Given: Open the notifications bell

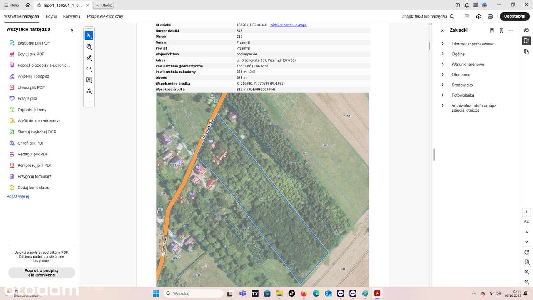Looking at the screenshot, I should (x=467, y=5).
